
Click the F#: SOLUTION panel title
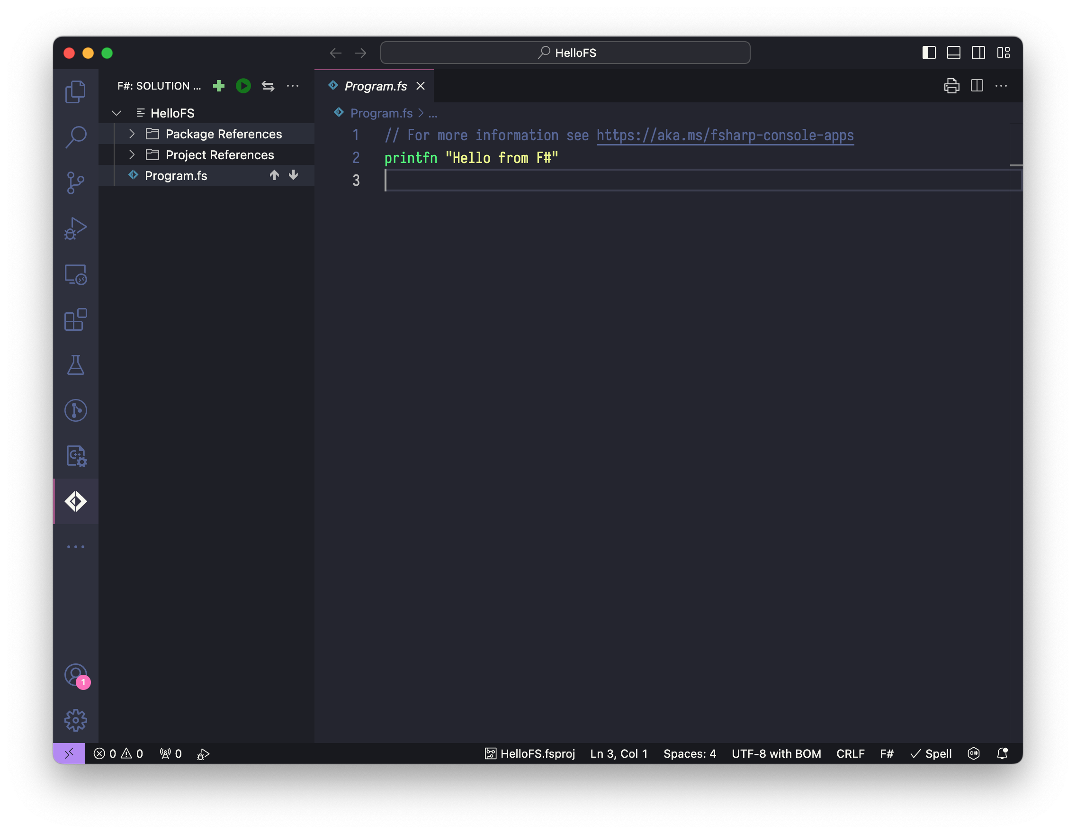click(x=159, y=86)
